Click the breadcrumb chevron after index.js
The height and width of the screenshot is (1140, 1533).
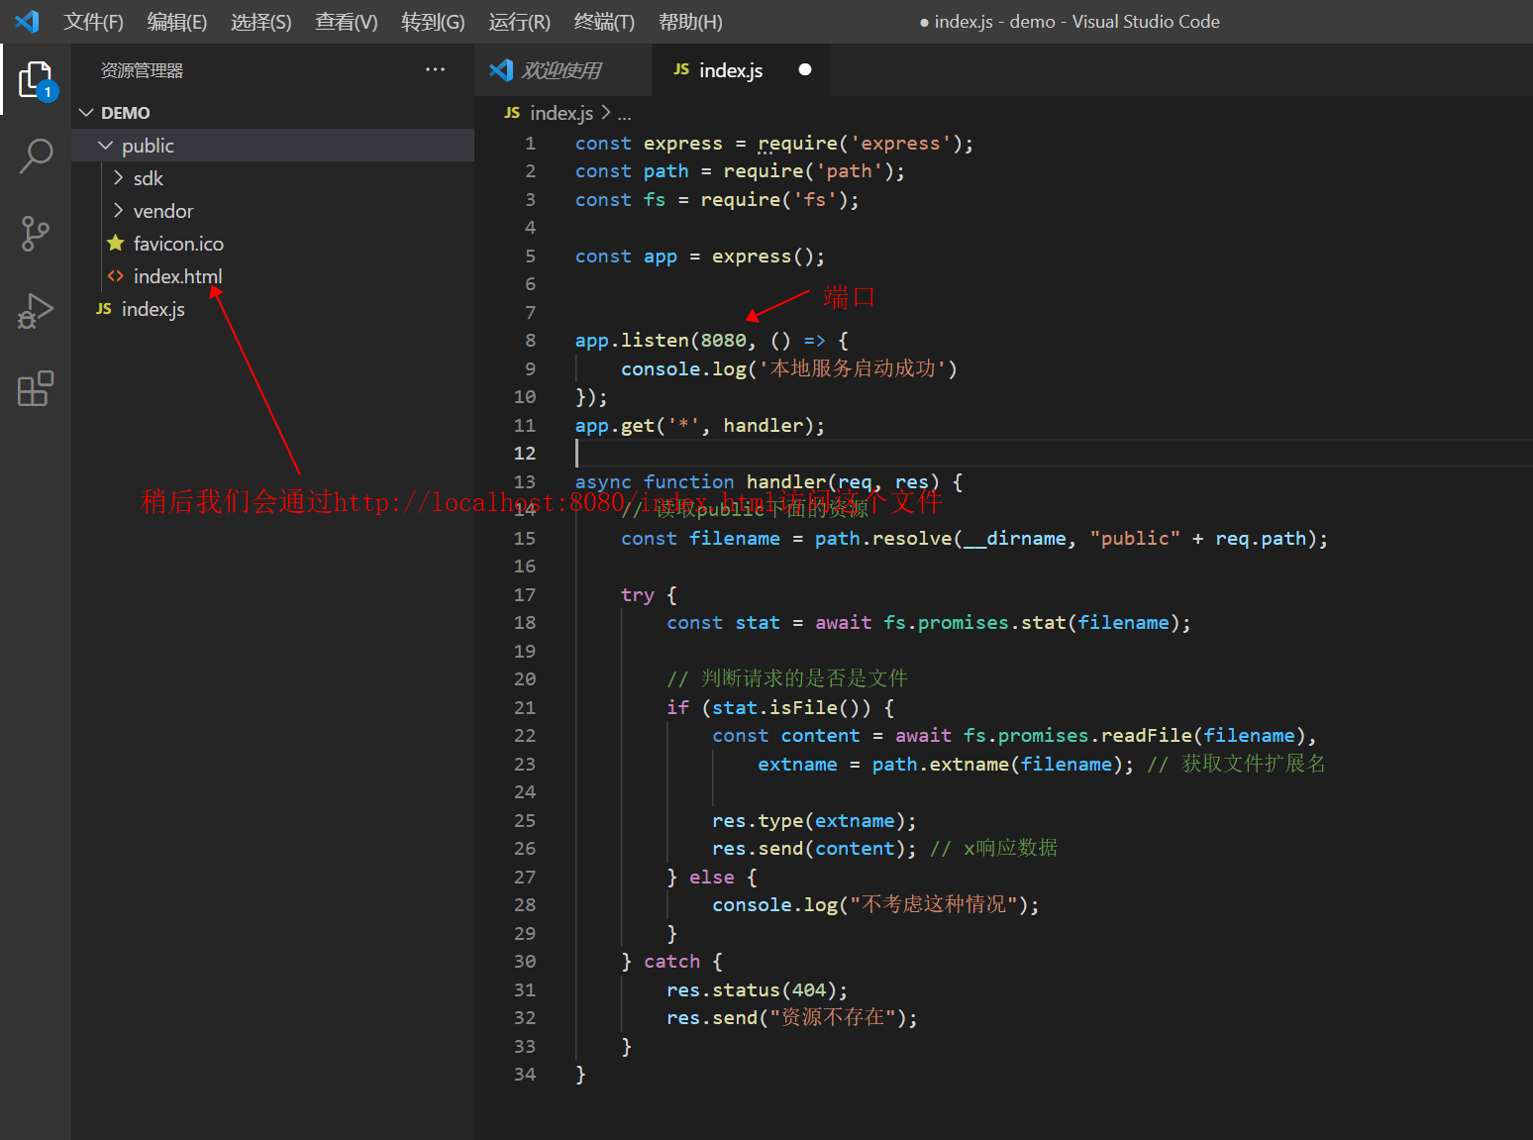pos(606,113)
